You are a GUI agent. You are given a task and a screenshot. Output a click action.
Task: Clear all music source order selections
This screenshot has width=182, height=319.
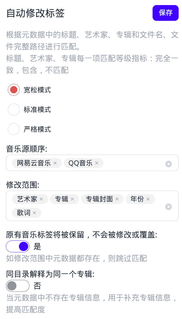[x=168, y=164]
